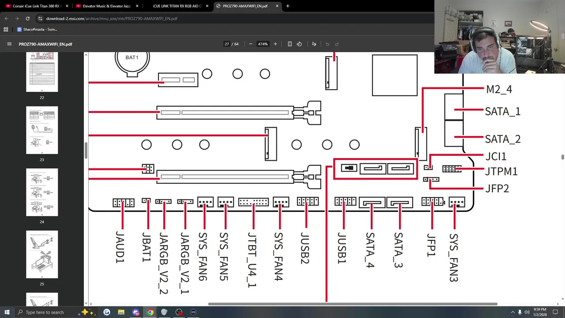Rotate the PDF counterclockwise
Screen dimensions: 565x318
click(299, 44)
